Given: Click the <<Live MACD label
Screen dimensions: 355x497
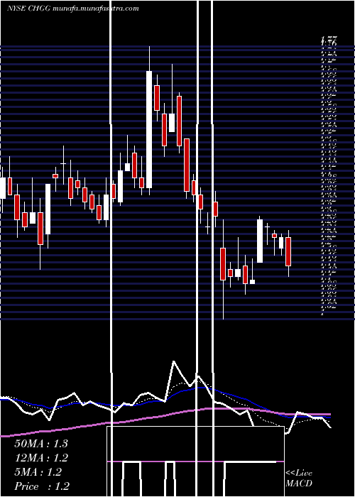Looking at the screenshot, I should coord(299,479).
